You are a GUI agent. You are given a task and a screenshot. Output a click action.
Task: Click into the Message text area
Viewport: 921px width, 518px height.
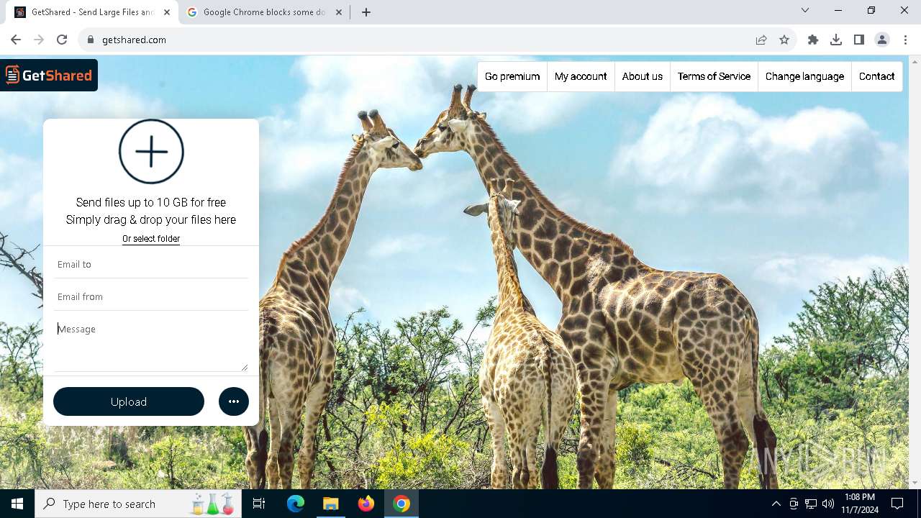151,345
